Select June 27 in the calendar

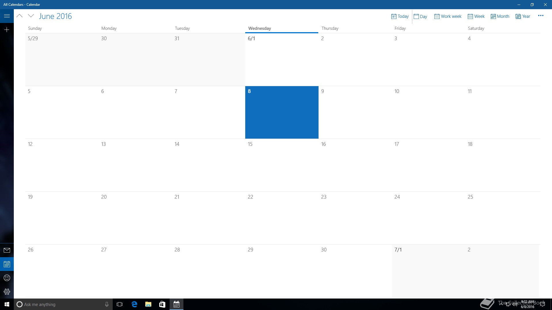tap(135, 271)
